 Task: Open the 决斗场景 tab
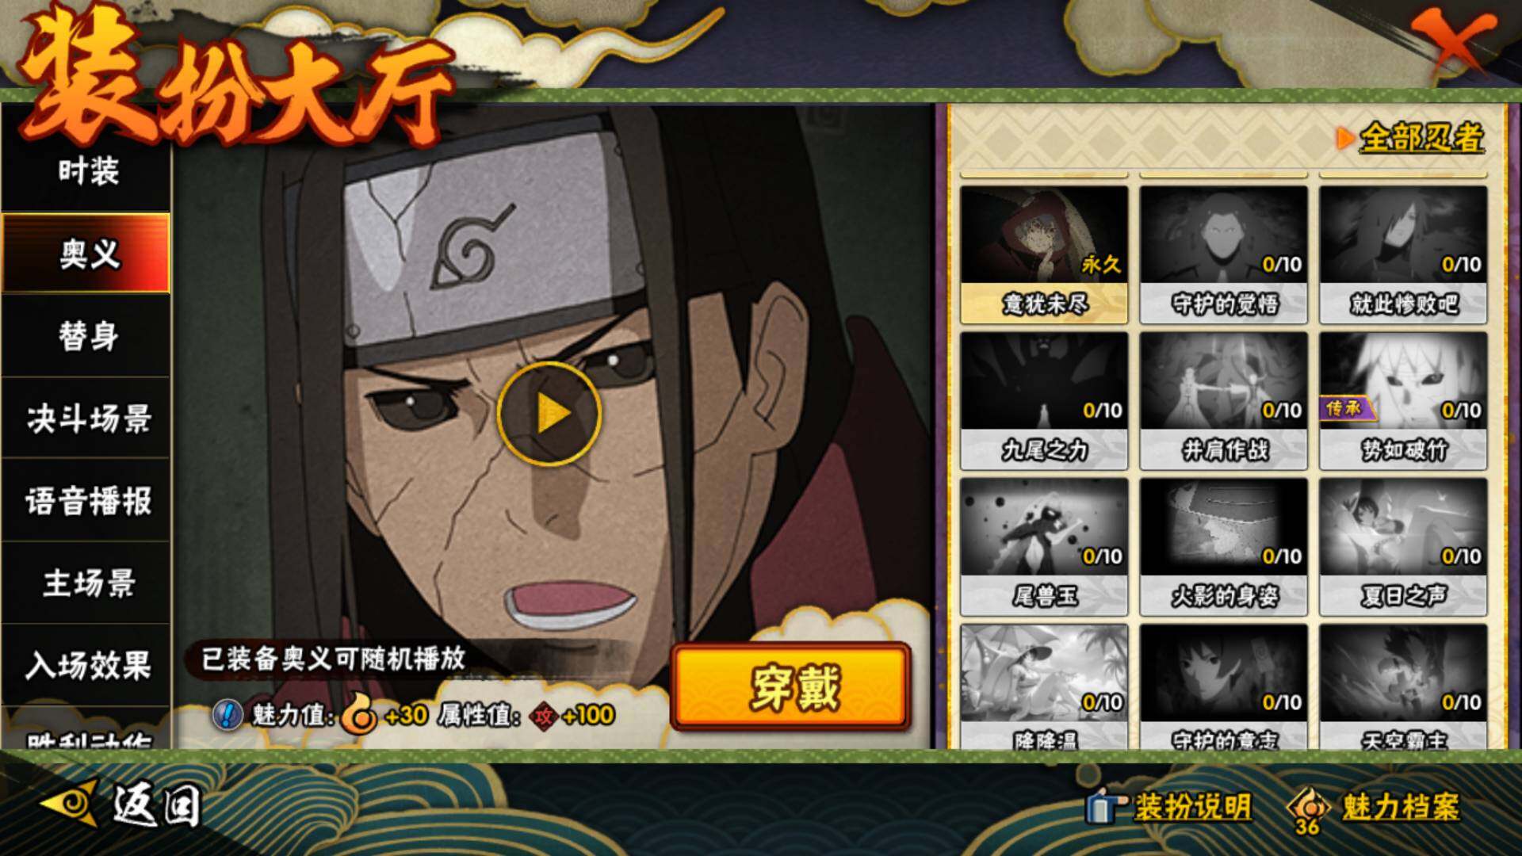(87, 418)
